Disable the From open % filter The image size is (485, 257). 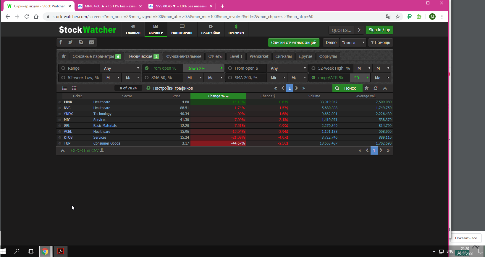[147, 68]
